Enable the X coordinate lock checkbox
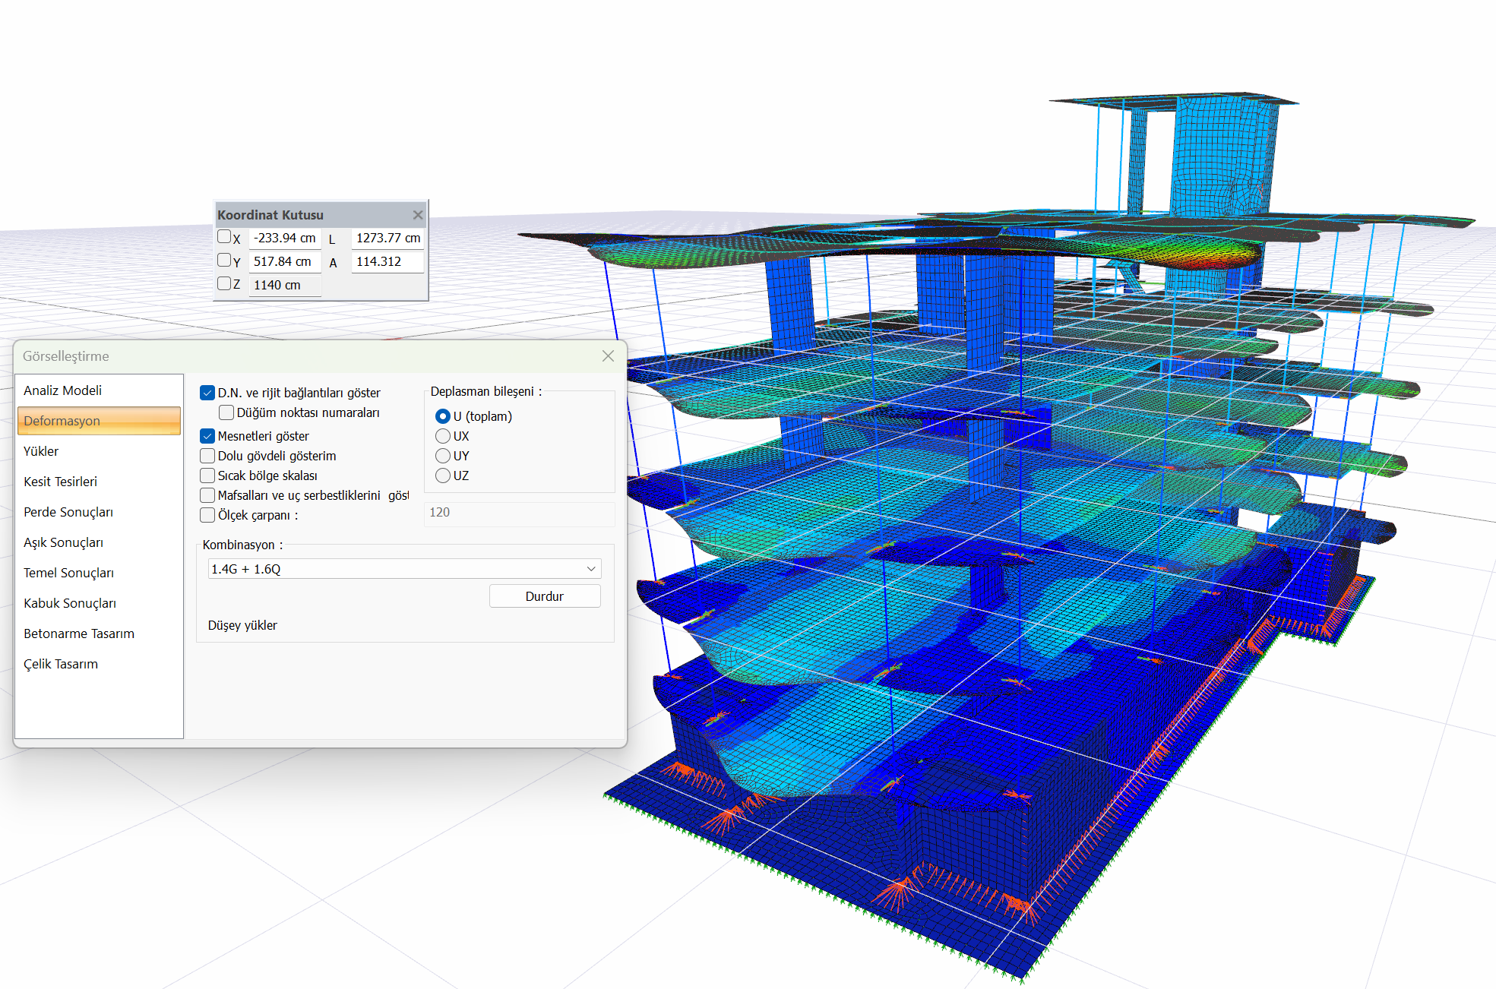This screenshot has height=989, width=1496. (224, 237)
